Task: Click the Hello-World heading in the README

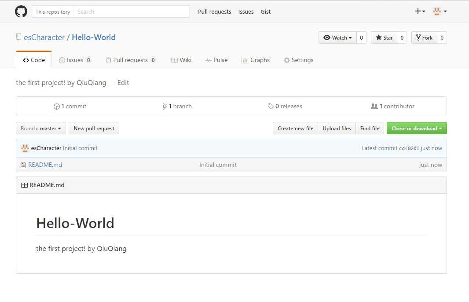Action: coord(75,223)
